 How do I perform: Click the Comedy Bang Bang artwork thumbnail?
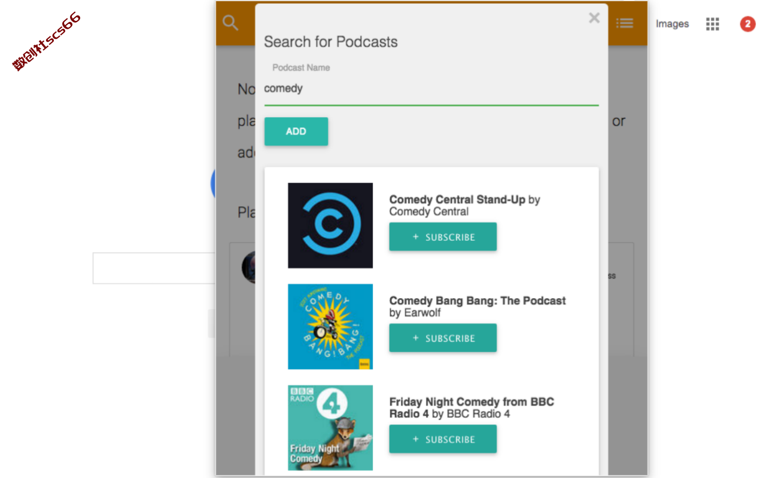tap(330, 326)
